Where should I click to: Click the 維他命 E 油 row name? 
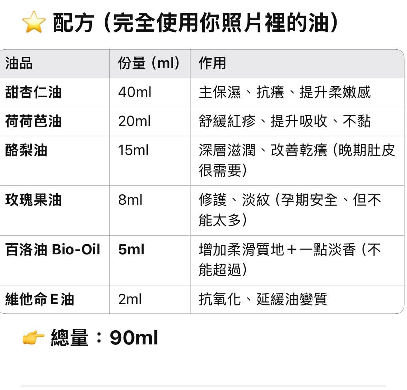click(x=40, y=299)
